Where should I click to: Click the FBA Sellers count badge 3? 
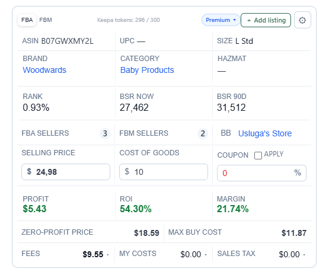pos(105,133)
